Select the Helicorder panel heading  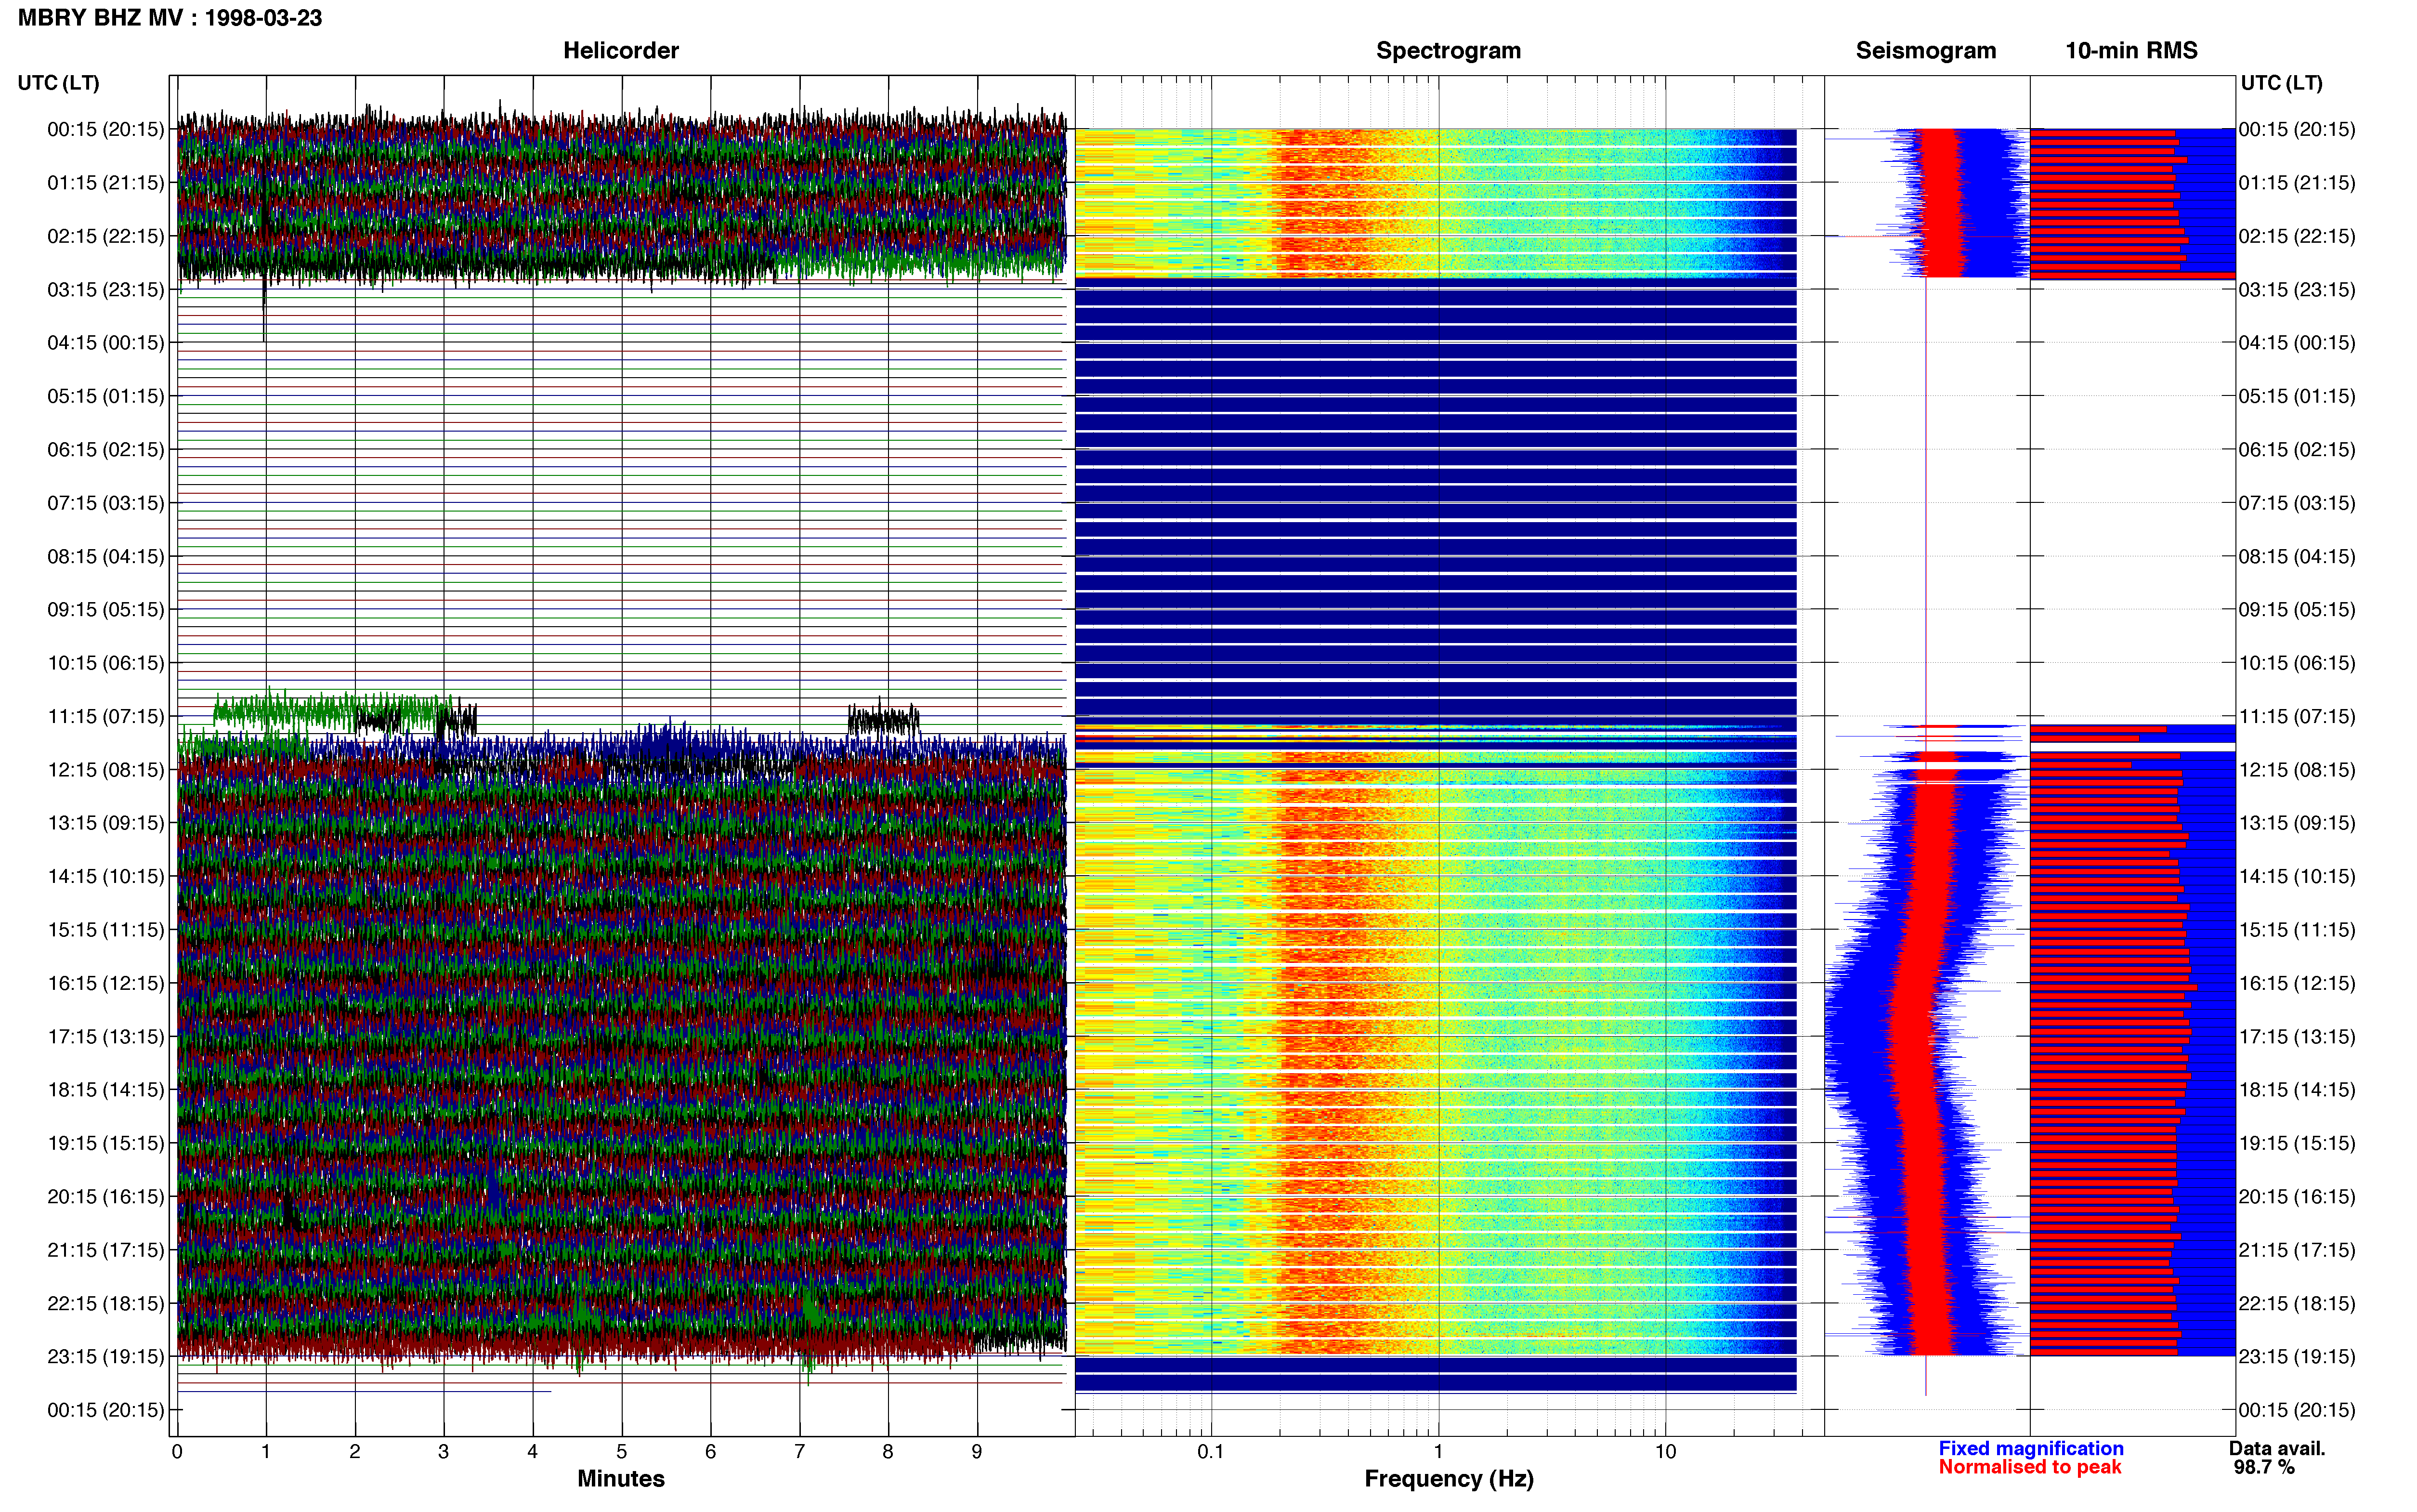pyautogui.click(x=621, y=50)
